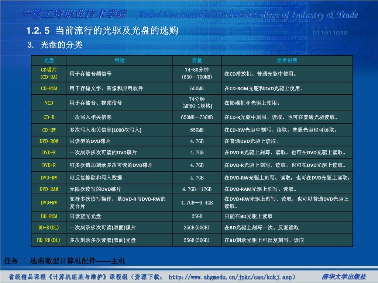
Task: Click the VCD disc name cell
Action: pos(49,103)
